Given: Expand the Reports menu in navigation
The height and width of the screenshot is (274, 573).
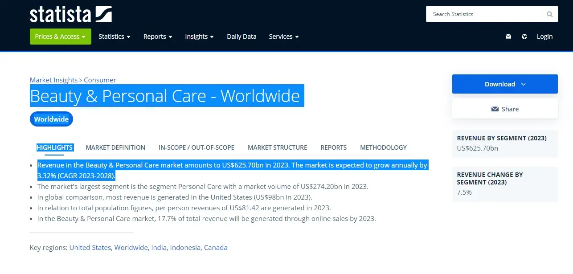Looking at the screenshot, I should coord(158,37).
